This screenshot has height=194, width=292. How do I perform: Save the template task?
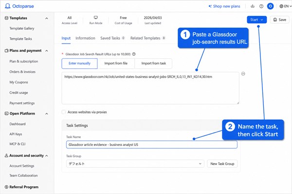pyautogui.click(x=280, y=20)
